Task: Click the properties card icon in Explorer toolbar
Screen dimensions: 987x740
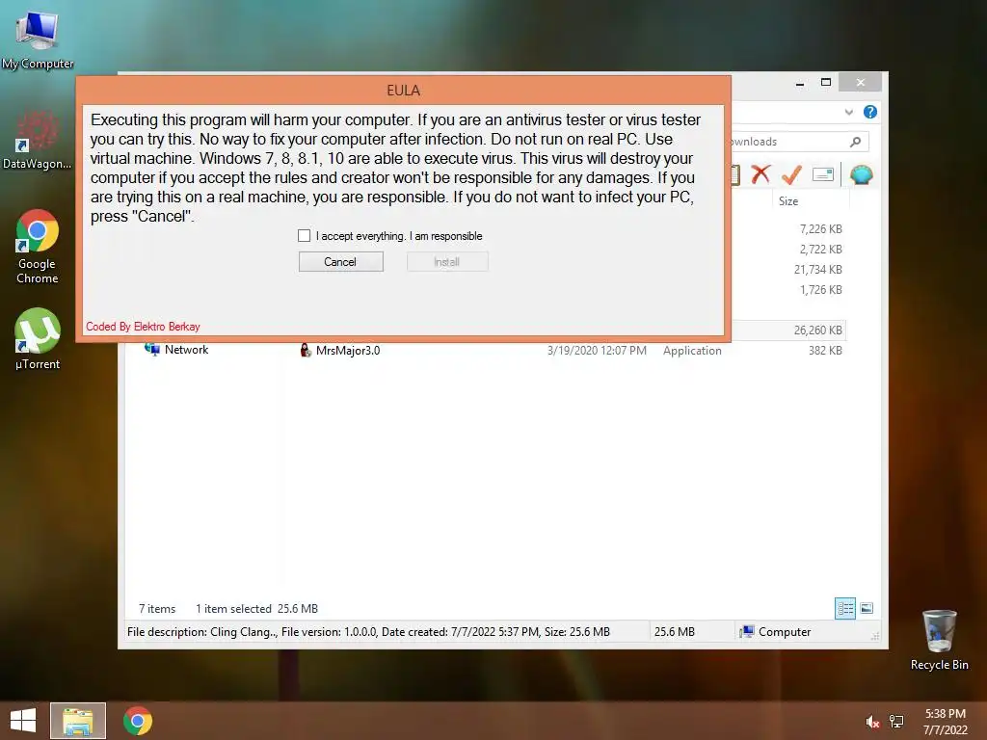Action: click(x=823, y=174)
